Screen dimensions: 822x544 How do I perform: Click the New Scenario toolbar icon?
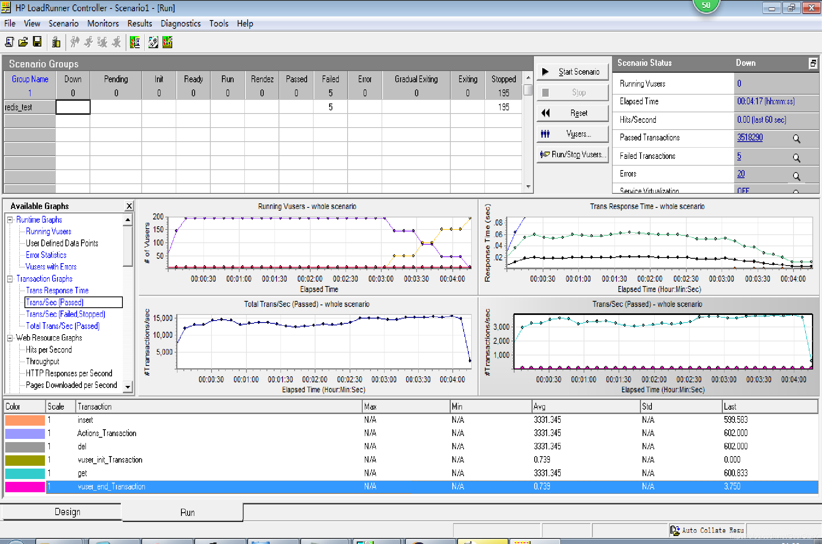click(x=9, y=42)
